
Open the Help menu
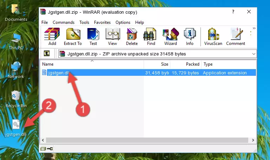pos(139,22)
